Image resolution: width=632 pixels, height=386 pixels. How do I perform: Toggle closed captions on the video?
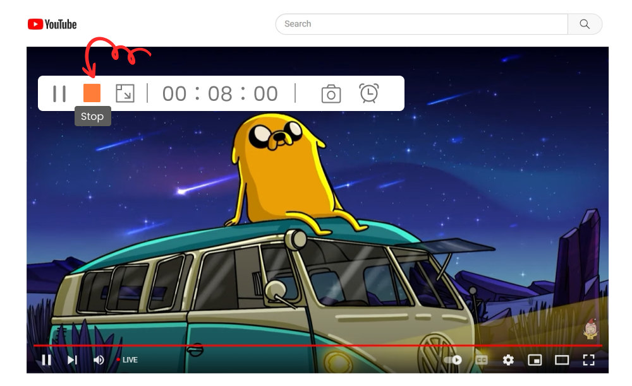click(x=482, y=360)
